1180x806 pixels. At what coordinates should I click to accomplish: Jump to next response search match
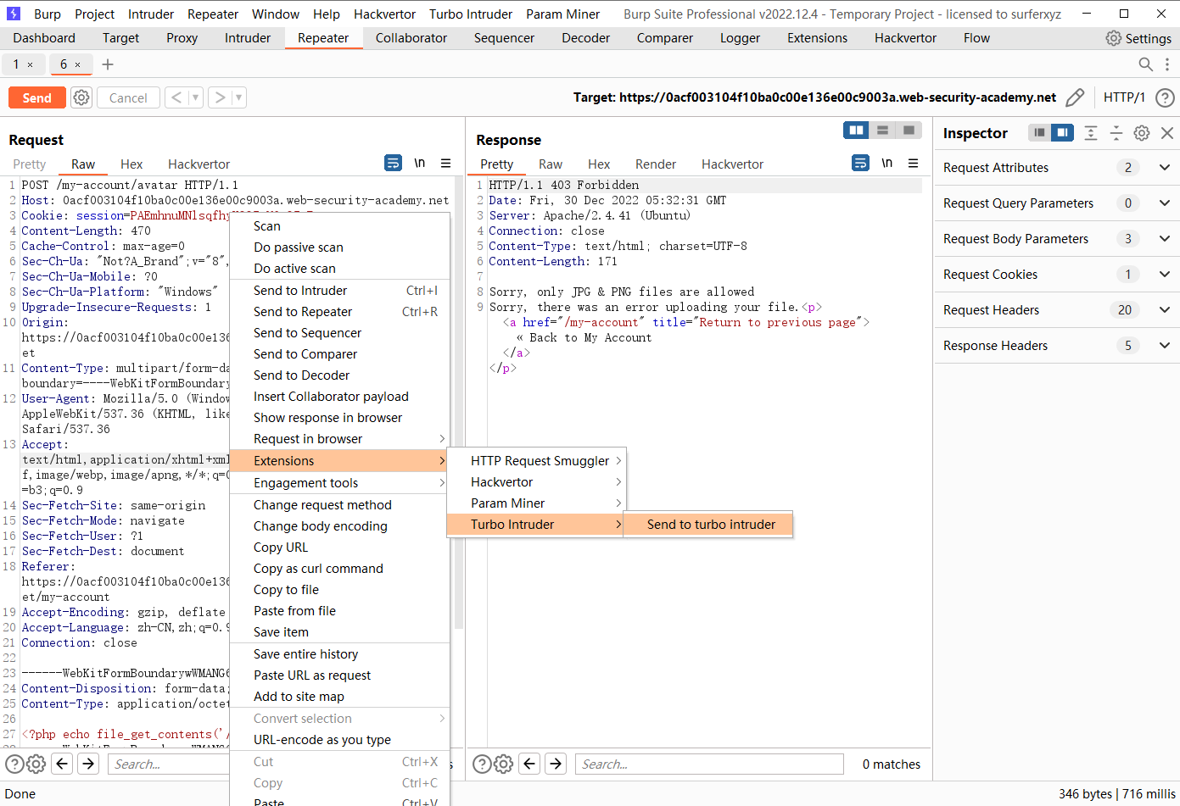[x=556, y=764]
